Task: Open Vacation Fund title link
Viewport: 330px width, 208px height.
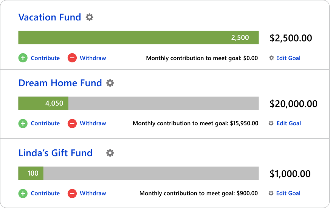Action: pyautogui.click(x=50, y=17)
